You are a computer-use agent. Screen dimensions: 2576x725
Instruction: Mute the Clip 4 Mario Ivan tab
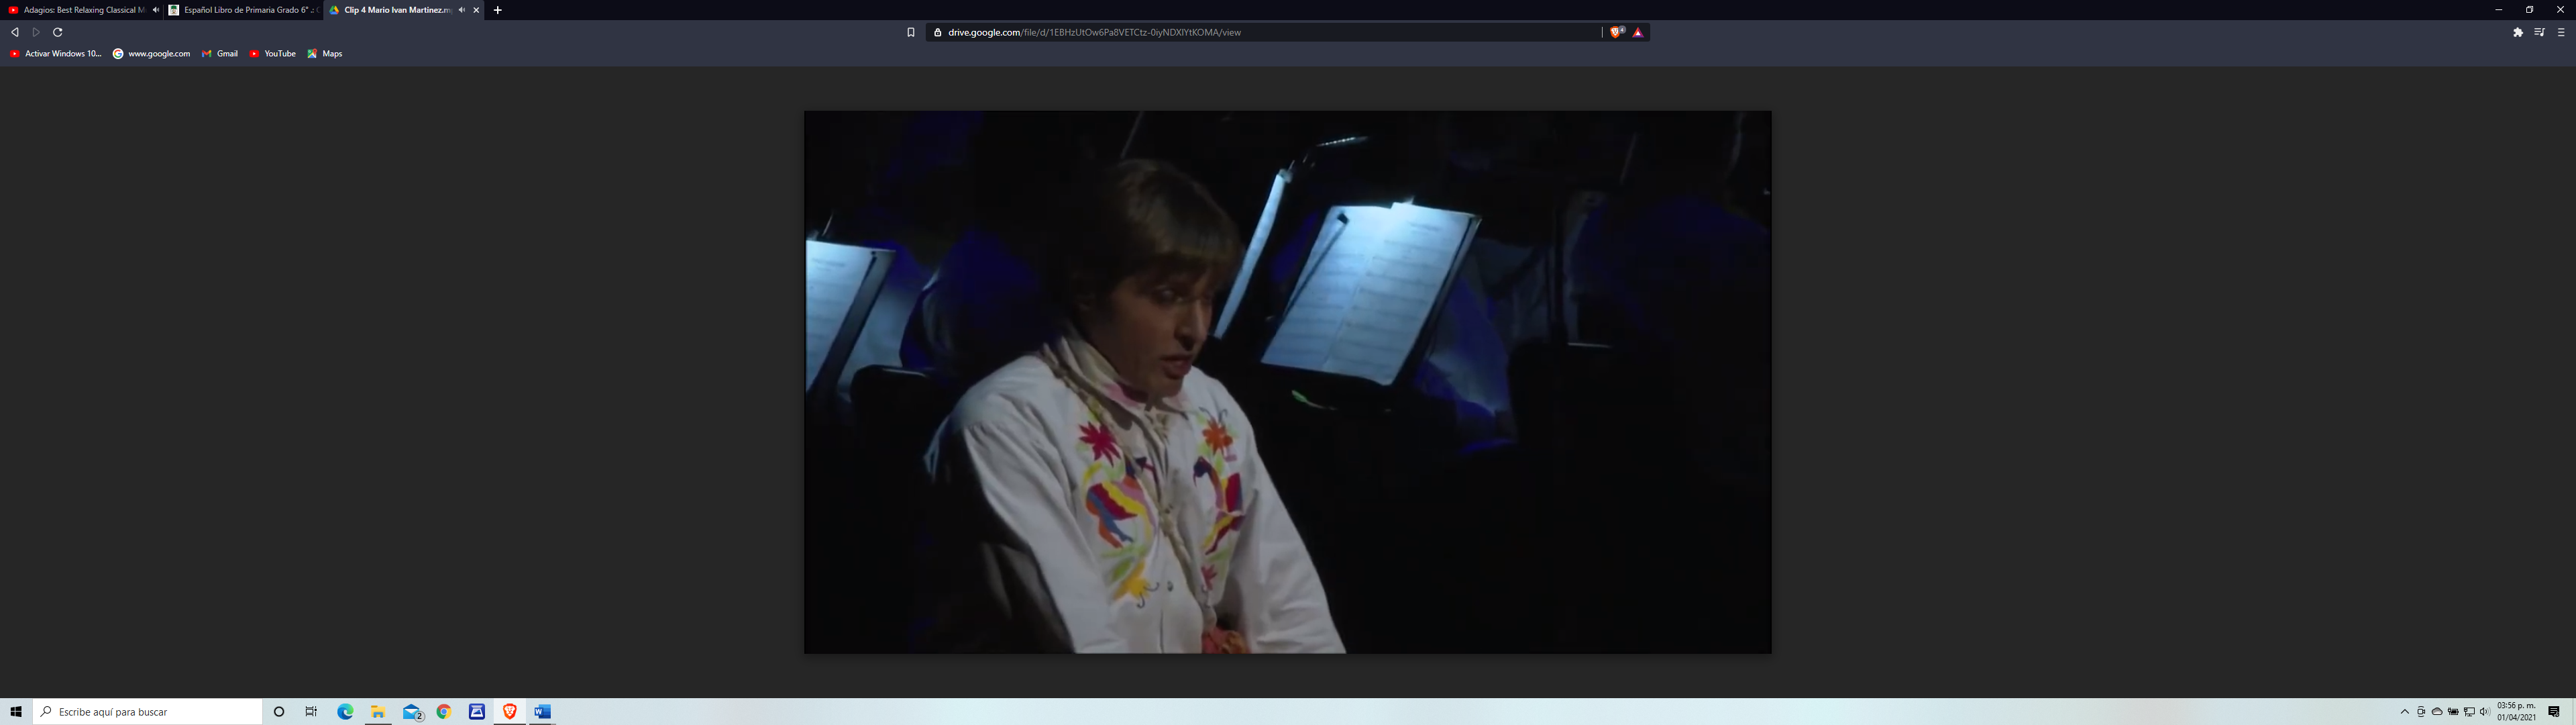[461, 10]
